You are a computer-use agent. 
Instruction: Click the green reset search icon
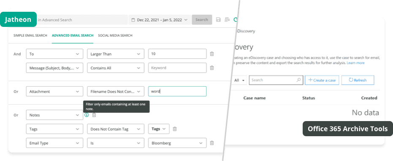tap(235, 20)
